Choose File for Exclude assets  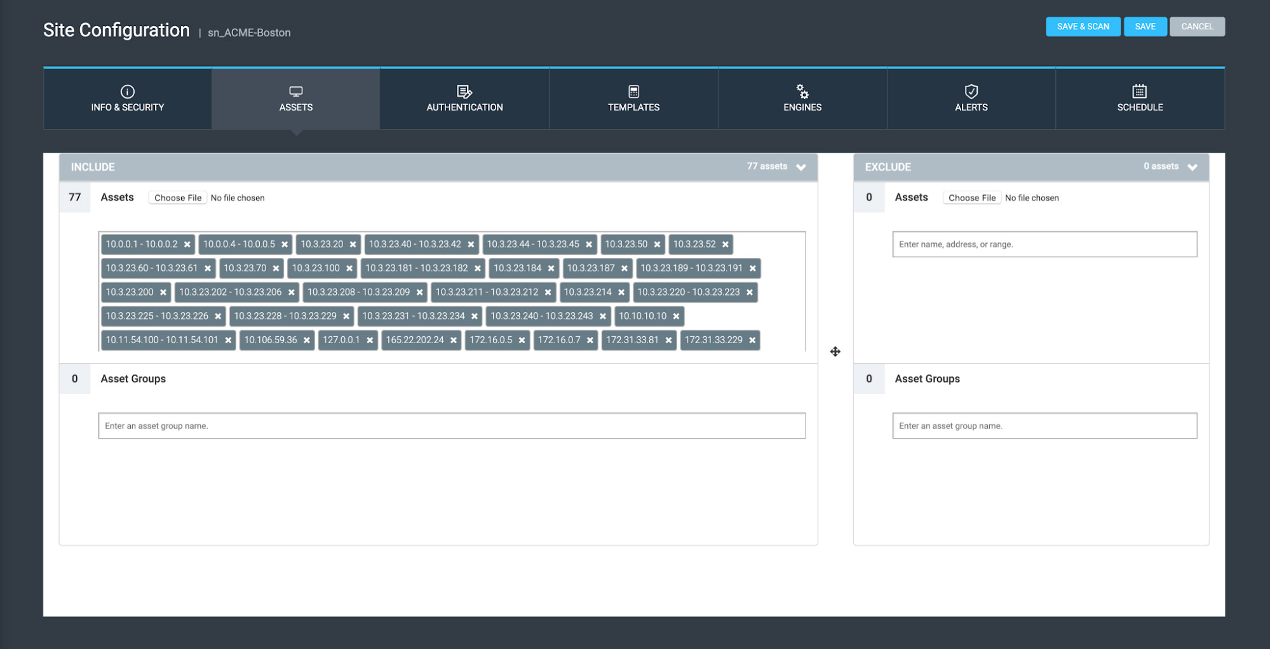[x=972, y=198]
